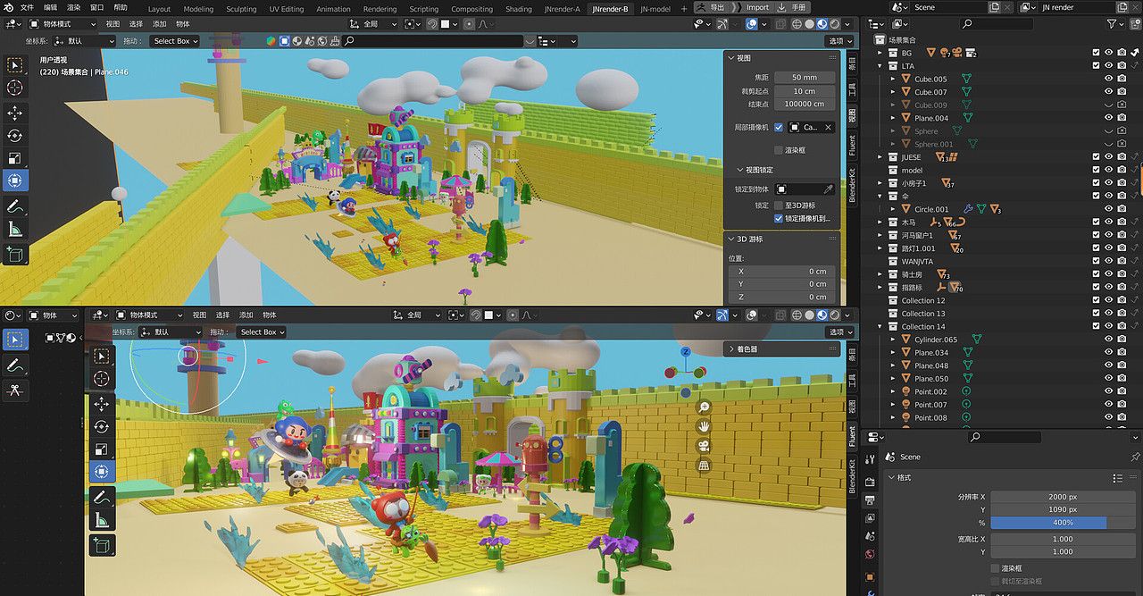Click the pin icon in properties header
The height and width of the screenshot is (596, 1143).
tap(1135, 457)
